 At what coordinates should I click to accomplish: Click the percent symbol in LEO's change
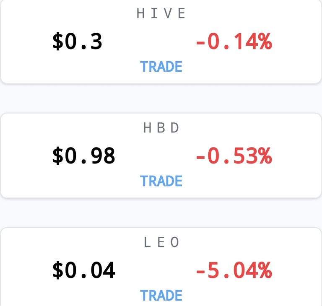point(265,270)
